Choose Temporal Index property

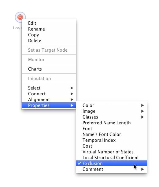coord(112,140)
